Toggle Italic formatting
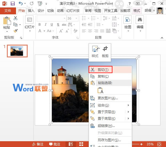The width and height of the screenshot is (166, 147). tap(46, 25)
